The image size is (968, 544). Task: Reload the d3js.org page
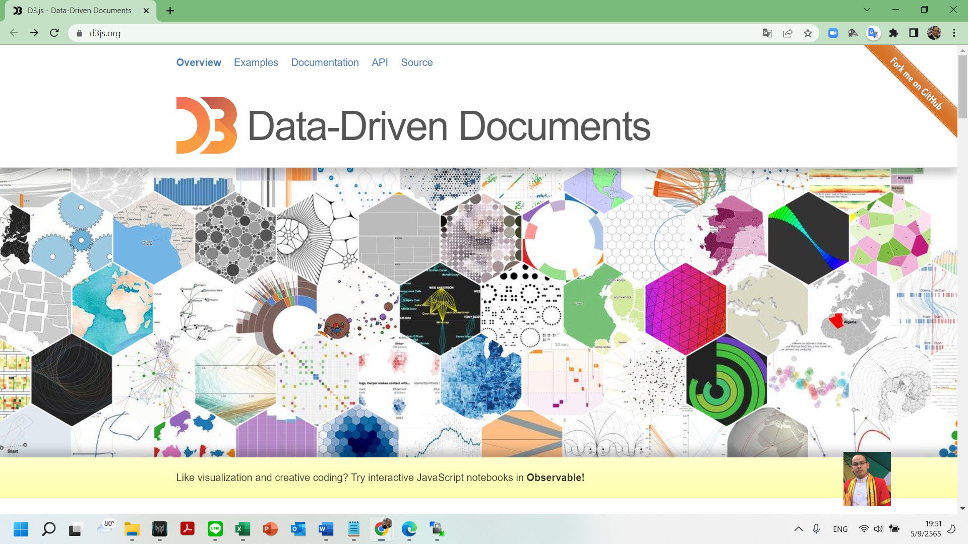tap(54, 33)
